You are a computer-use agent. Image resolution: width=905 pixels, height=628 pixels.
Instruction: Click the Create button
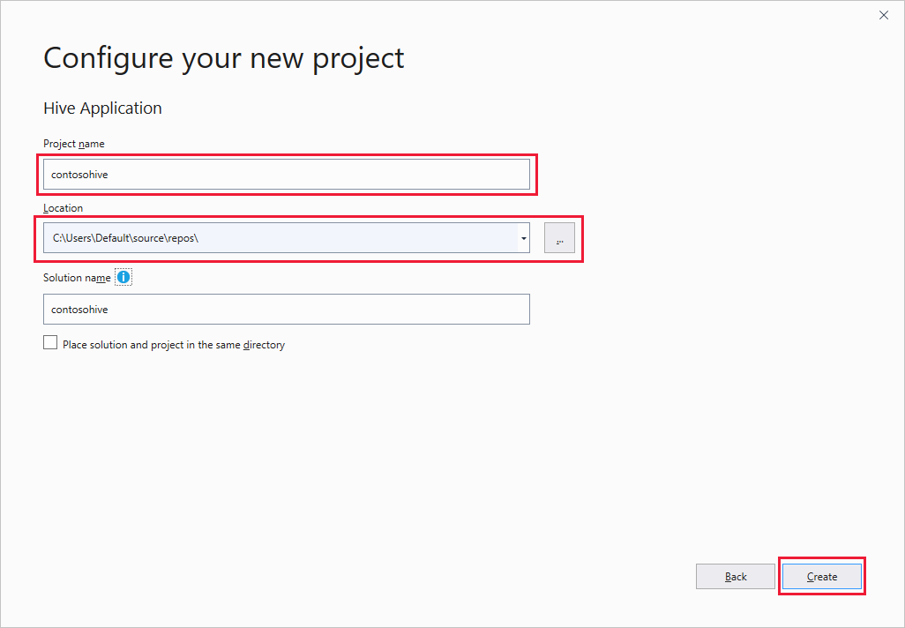821,576
